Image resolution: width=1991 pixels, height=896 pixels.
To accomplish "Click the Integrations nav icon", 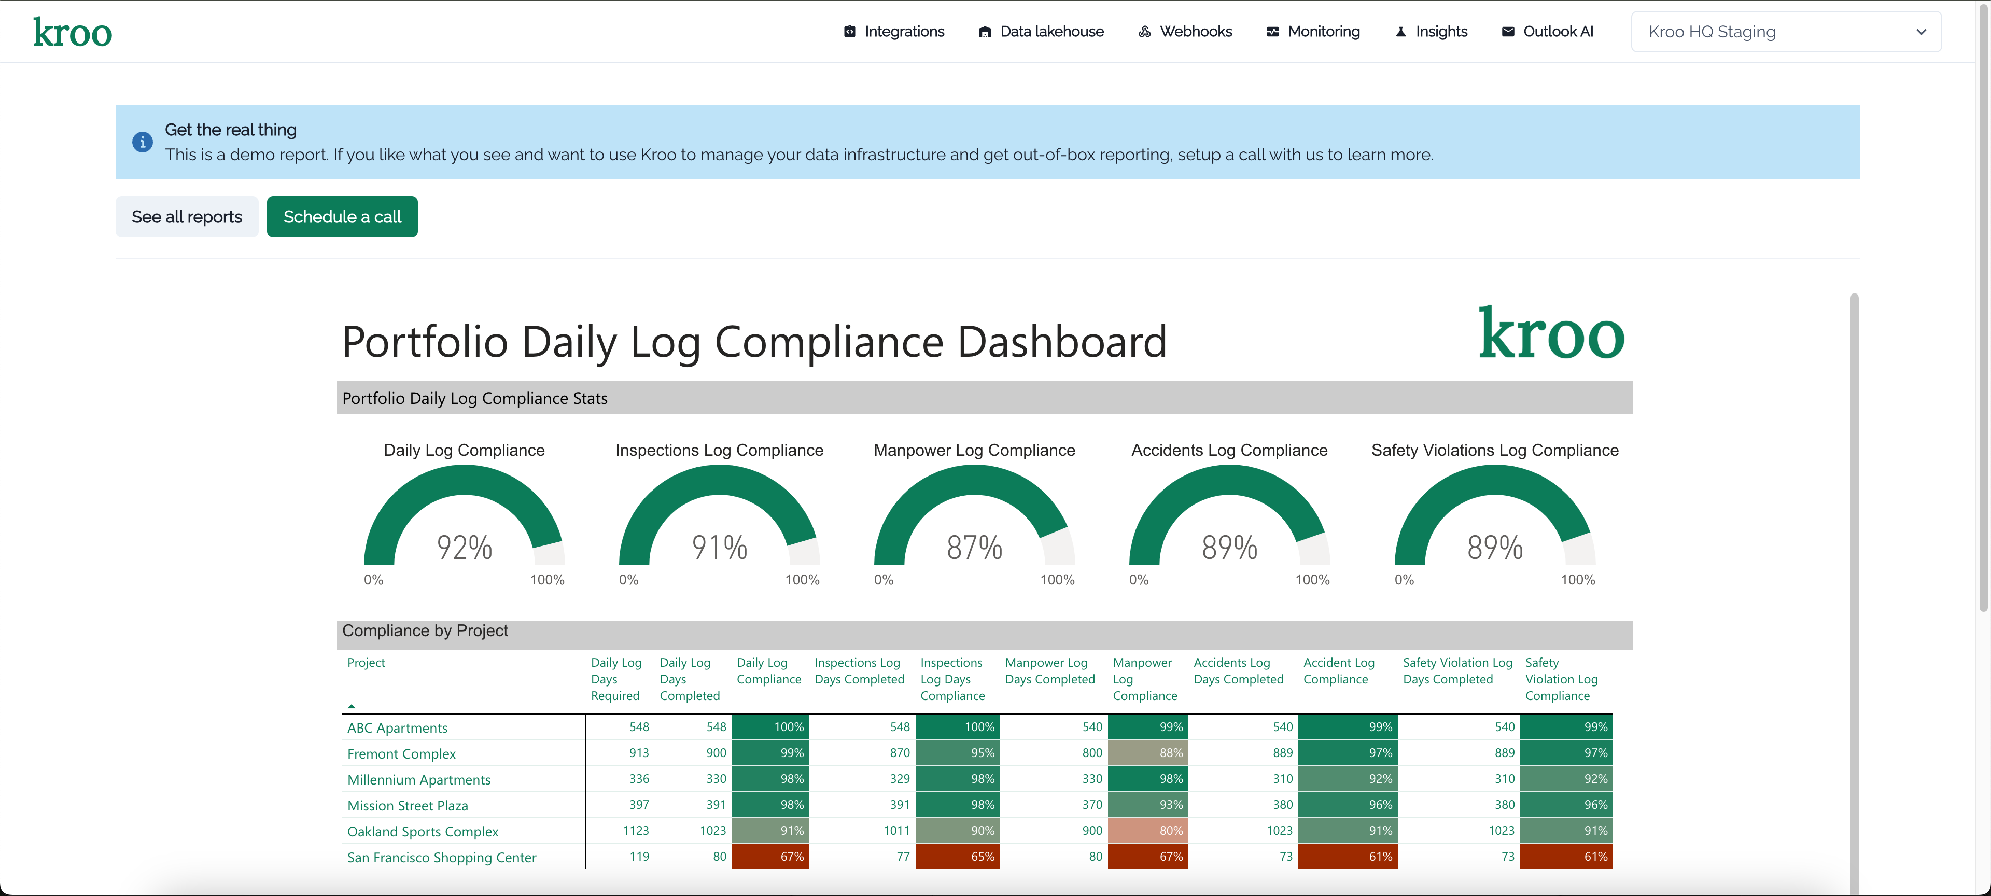I will point(849,32).
